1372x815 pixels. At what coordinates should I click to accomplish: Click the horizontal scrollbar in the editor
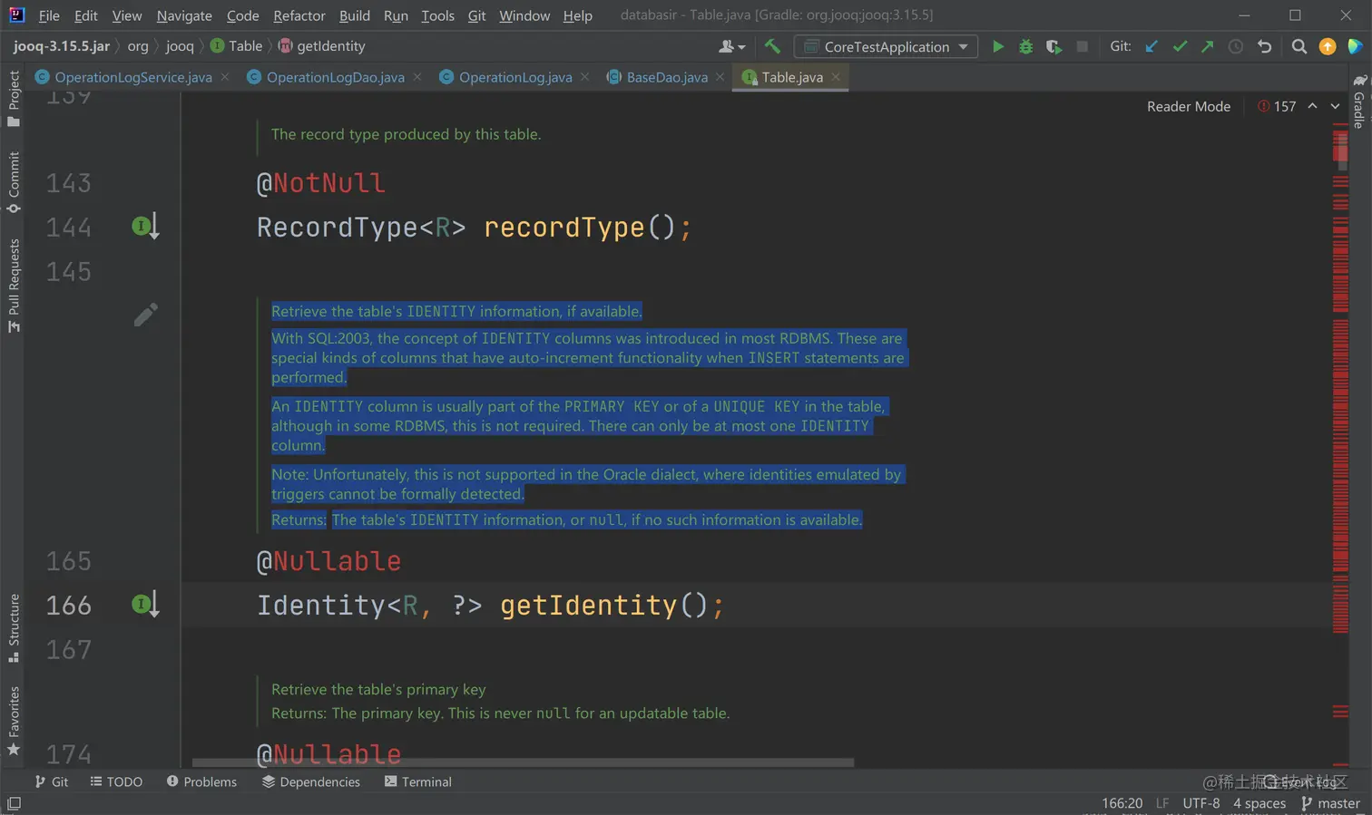(x=523, y=762)
